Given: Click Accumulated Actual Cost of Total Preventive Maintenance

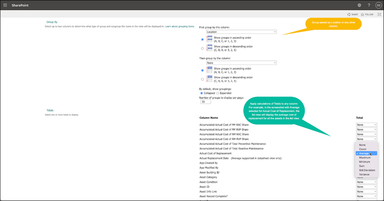Looking at the screenshot, I should click(233, 144).
